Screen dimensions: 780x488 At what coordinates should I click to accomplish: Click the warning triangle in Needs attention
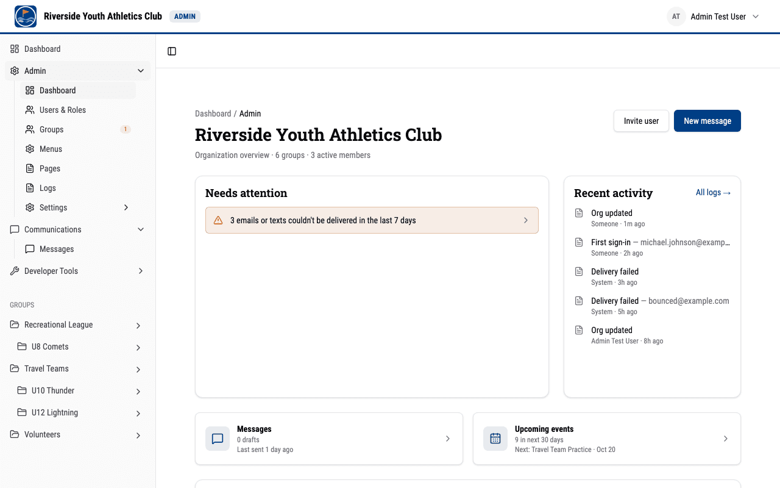(x=218, y=220)
